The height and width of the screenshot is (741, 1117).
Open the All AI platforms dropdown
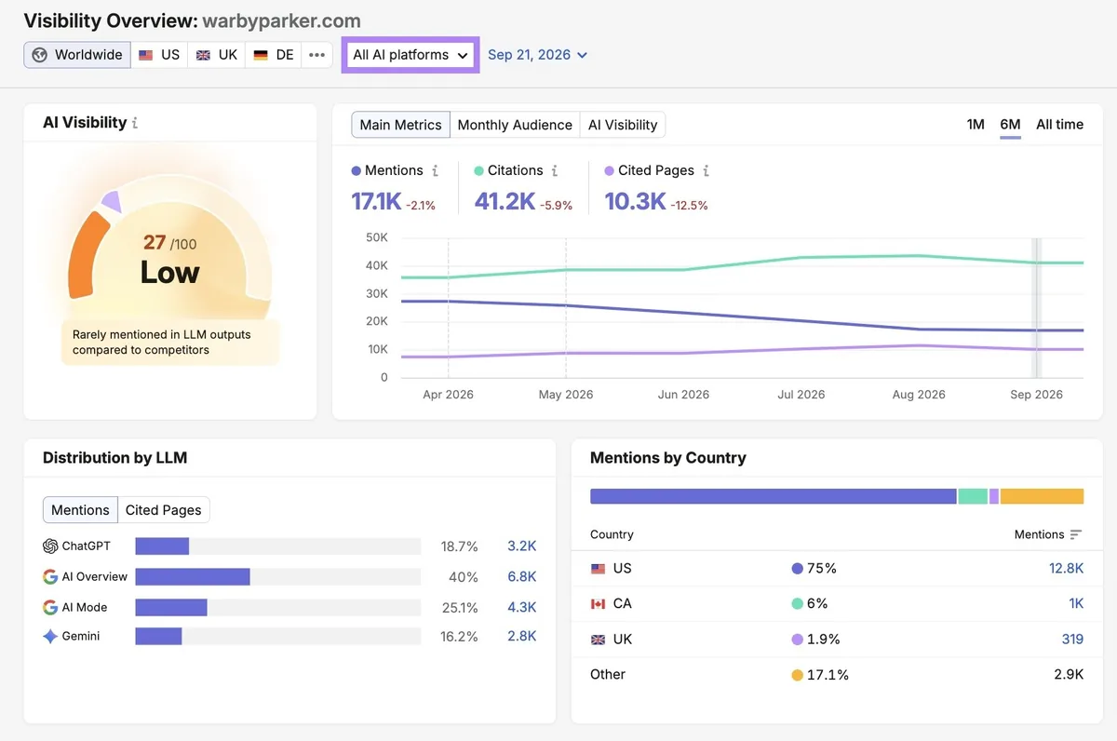click(x=410, y=55)
